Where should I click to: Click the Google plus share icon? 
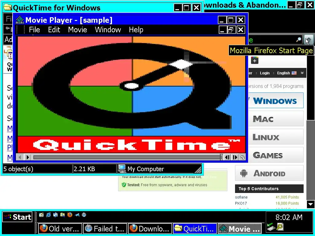coord(254,61)
